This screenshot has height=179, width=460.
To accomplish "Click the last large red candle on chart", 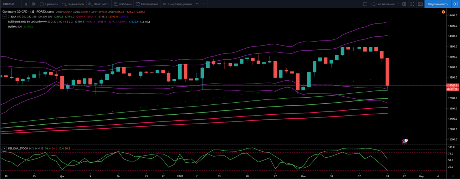I will pyautogui.click(x=387, y=72).
